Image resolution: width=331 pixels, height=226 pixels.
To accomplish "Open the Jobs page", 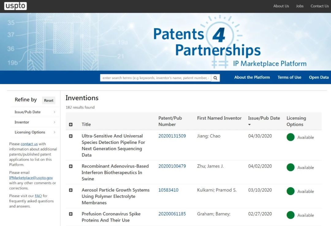I will [x=299, y=6].
